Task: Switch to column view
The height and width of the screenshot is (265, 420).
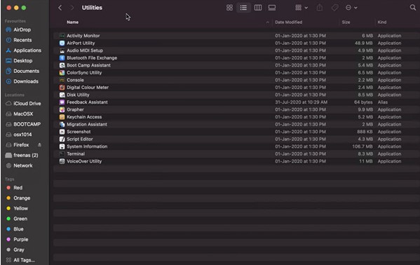Action: point(257,8)
